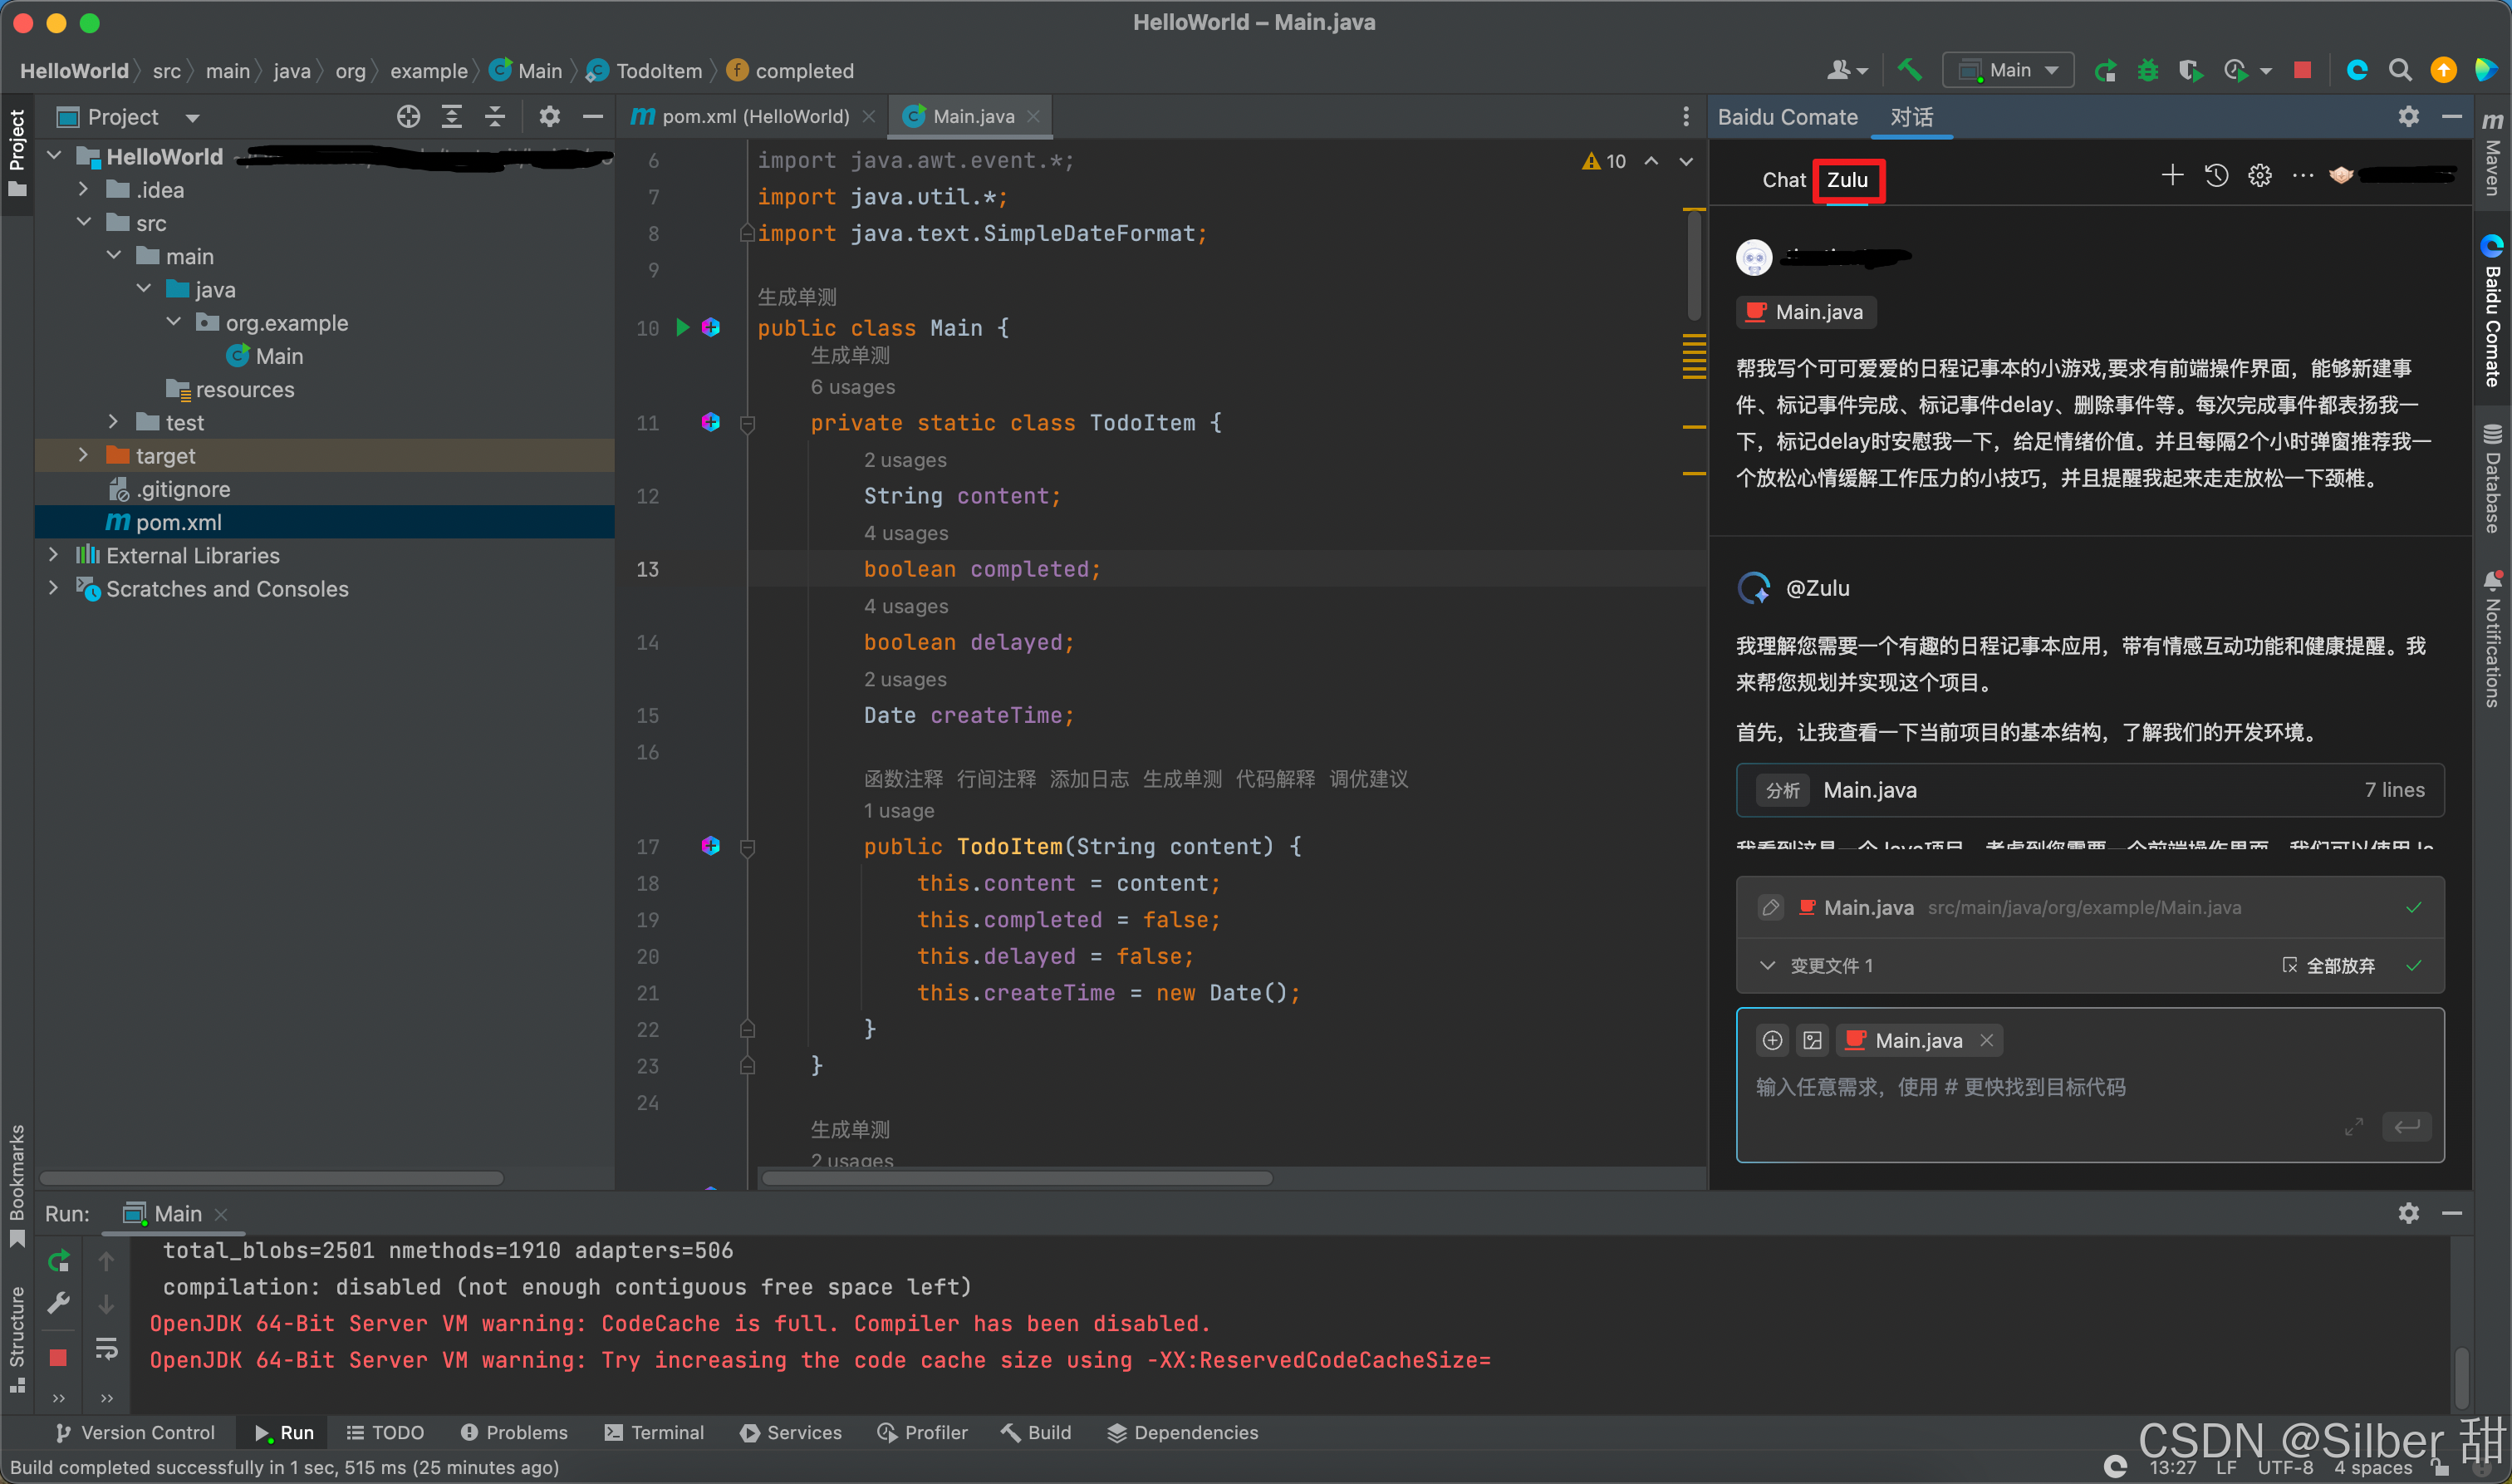Image resolution: width=2512 pixels, height=1484 pixels.
Task: Click 调优建议 hint in editor
Action: point(1368,779)
